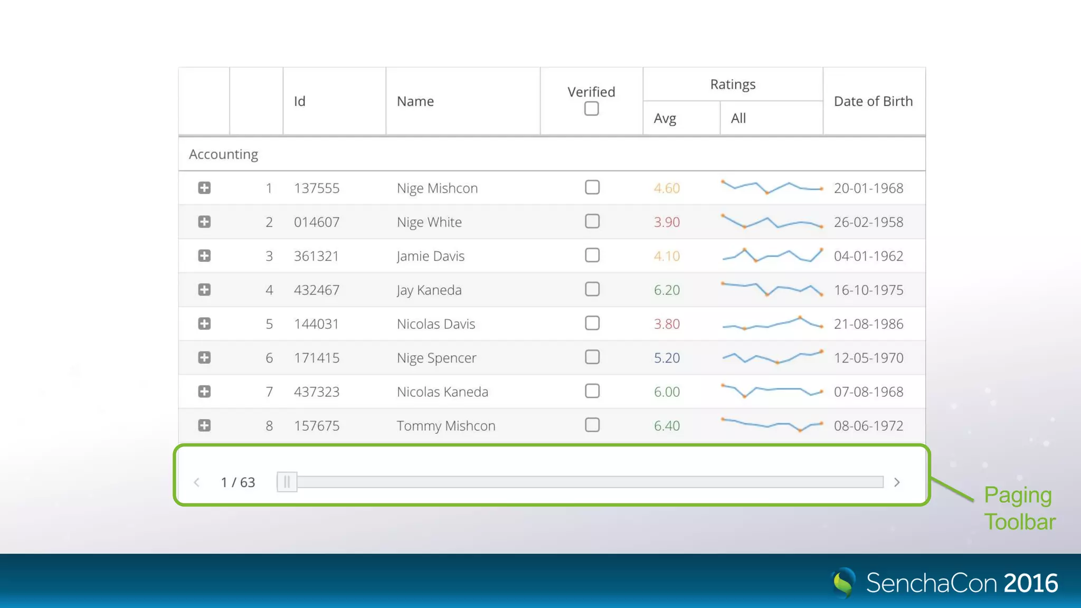1081x608 pixels.
Task: Expand Nige White row plus icon
Action: (204, 222)
